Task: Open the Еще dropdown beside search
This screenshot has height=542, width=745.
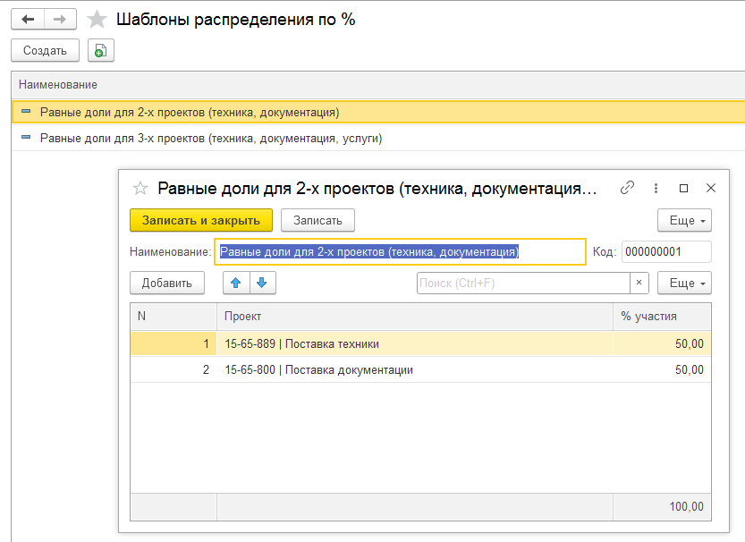Action: 684,283
